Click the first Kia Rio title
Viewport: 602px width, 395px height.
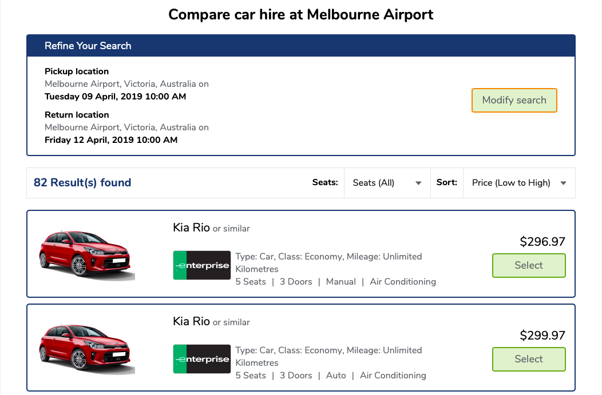192,228
